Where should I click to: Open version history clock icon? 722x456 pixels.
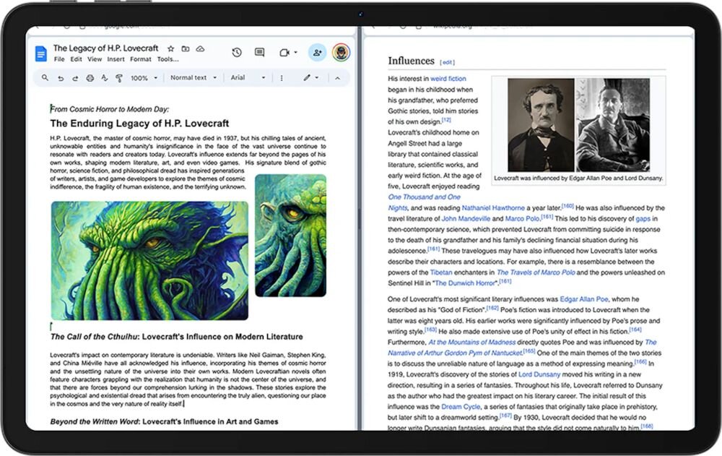236,52
